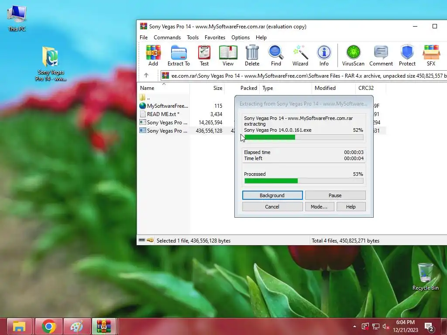Open the Paint app from the taskbar
The height and width of the screenshot is (335, 447).
click(x=77, y=326)
